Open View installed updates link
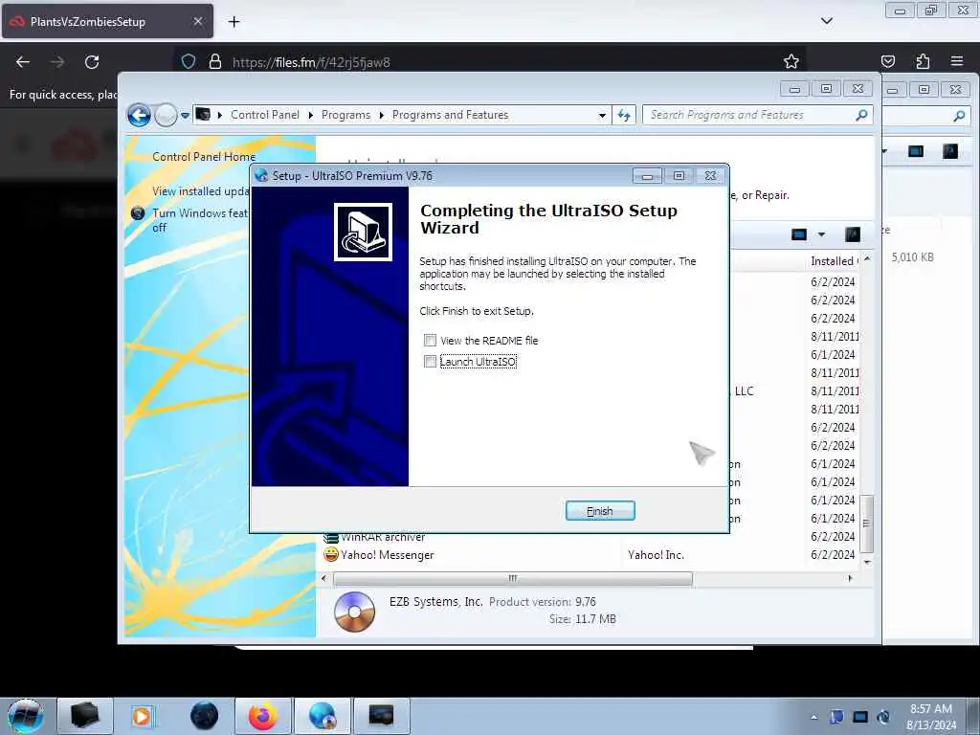 [200, 191]
